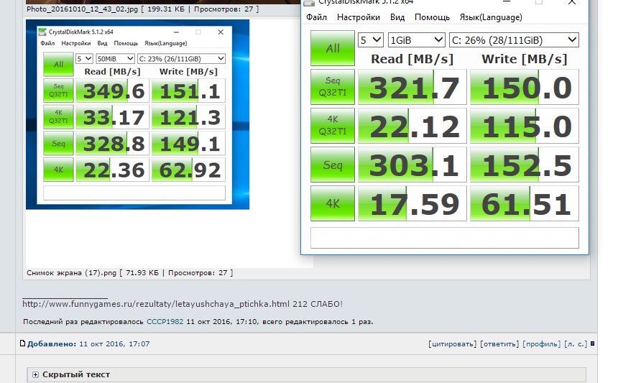This screenshot has height=383, width=618.
Task: Open Помощь menu in large CrystalDiskMark window
Action: pyautogui.click(x=432, y=17)
